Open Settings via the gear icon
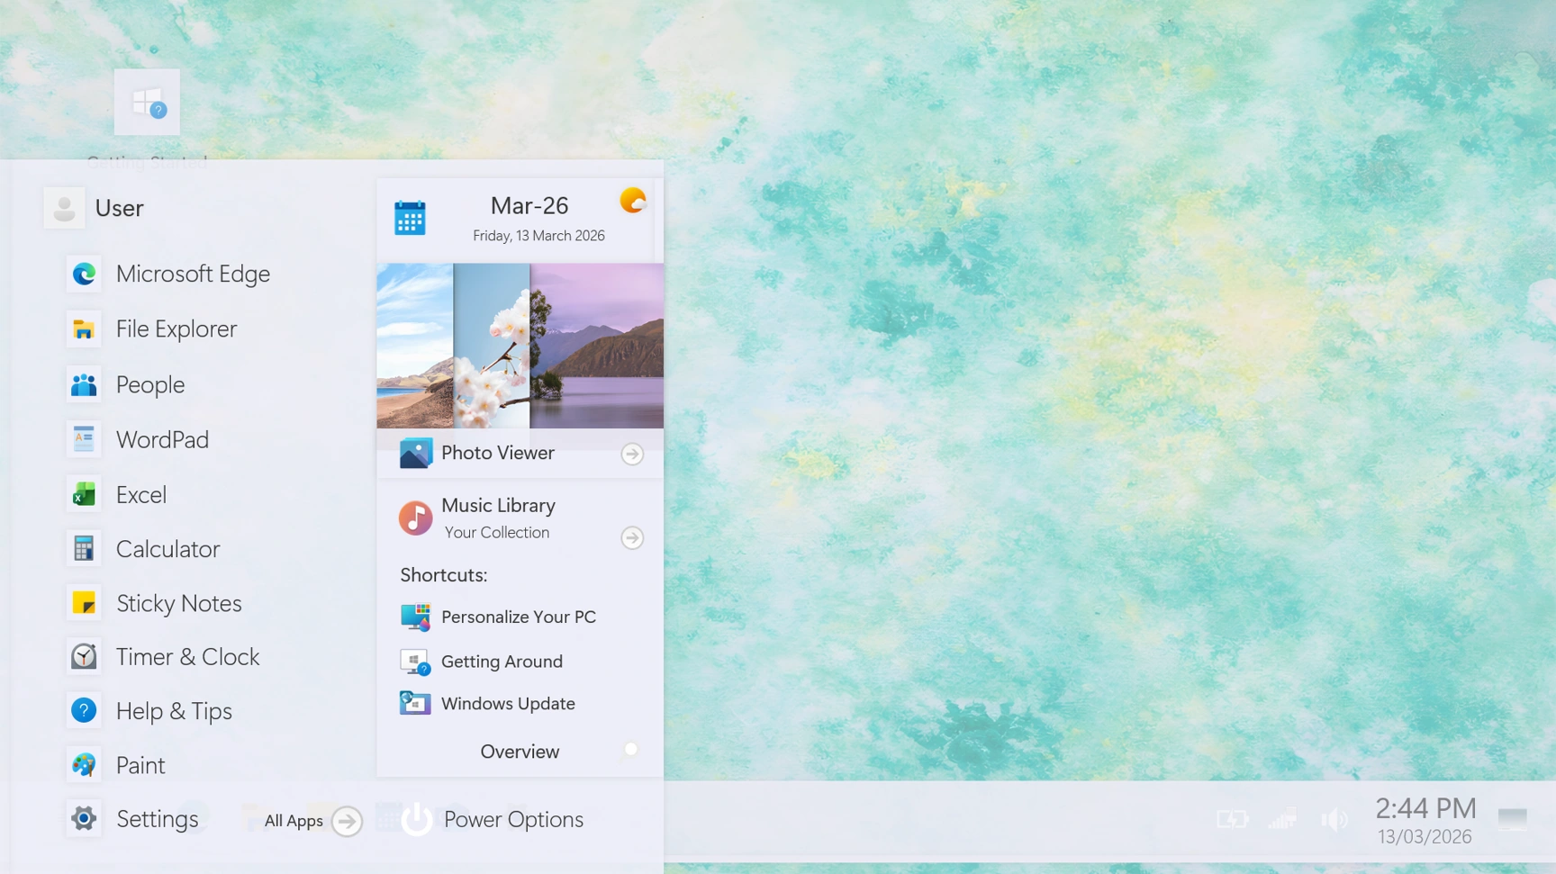1556x874 pixels. point(84,818)
